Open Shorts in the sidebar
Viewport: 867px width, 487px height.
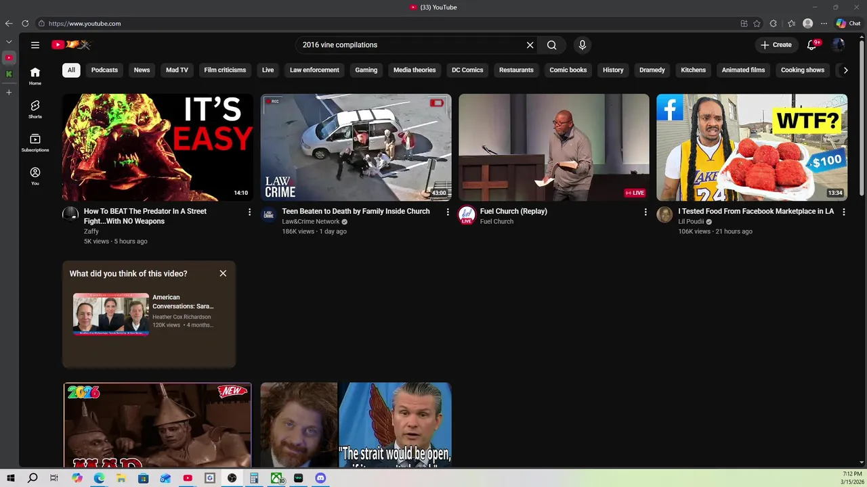point(35,109)
